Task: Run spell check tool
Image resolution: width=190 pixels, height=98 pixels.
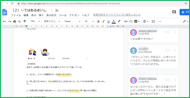Action: pyautogui.click(x=20, y=21)
